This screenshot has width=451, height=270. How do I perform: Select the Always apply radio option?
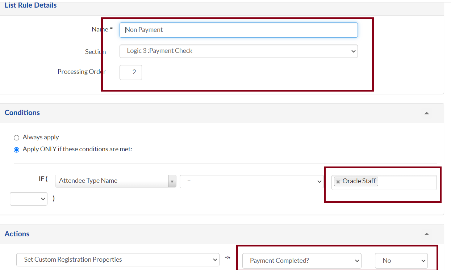click(16, 138)
